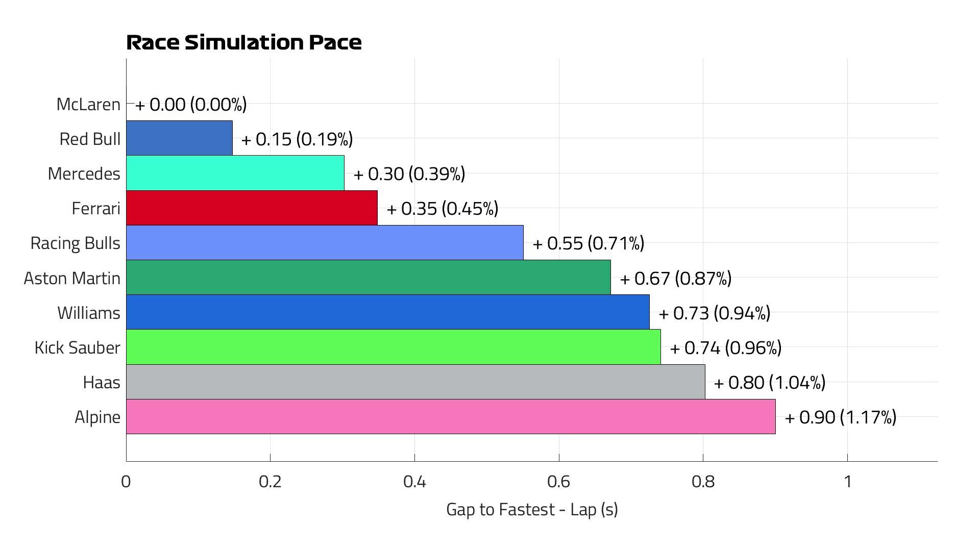The width and height of the screenshot is (980, 551).
Task: Select the "+ 0.90 (1.17%)" data label
Action: 840,417
